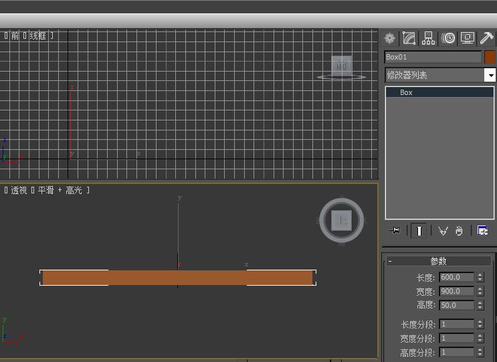Collapse the 参数 rollout
Viewport: 497px width, 362px height.
(x=438, y=261)
